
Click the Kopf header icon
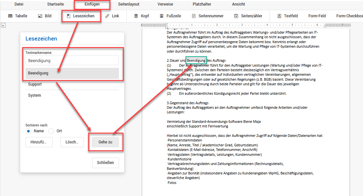coord(136,16)
